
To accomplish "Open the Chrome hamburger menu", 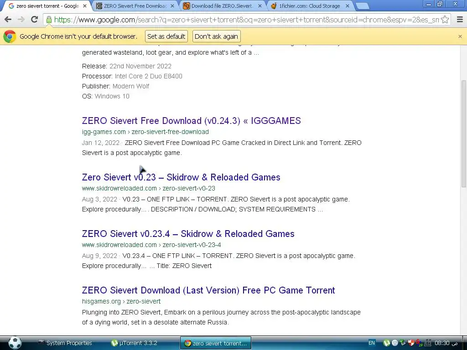I will pos(460,20).
